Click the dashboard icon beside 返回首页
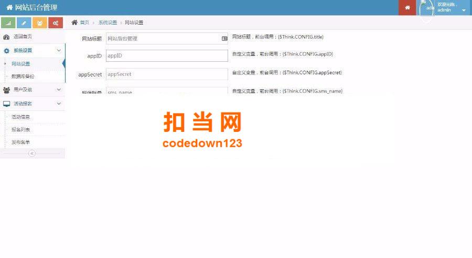 point(6,37)
